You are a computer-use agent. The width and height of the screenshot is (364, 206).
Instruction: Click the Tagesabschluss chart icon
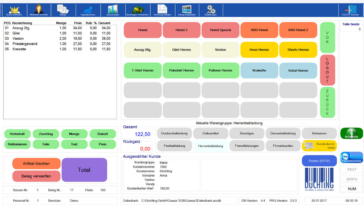(88, 10)
